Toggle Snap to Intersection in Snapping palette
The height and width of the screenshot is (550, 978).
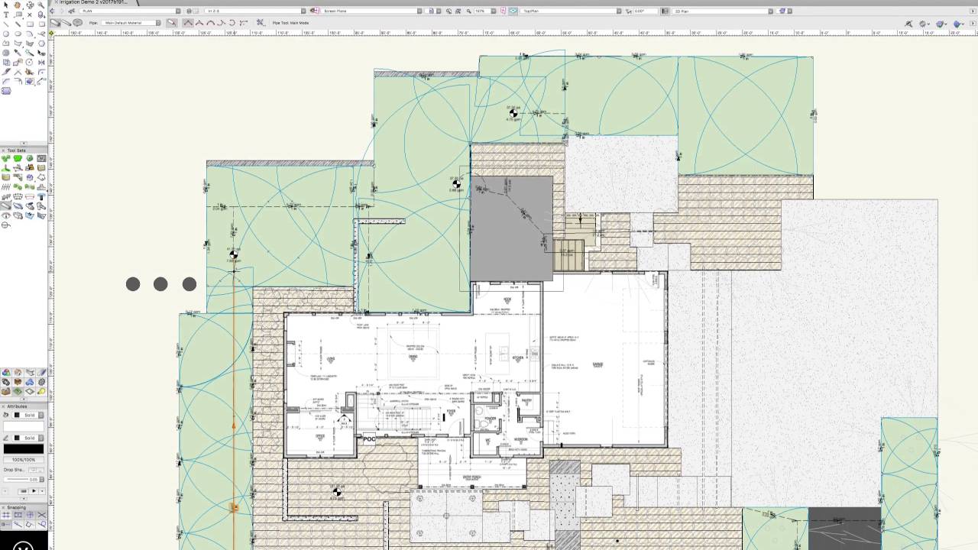tap(41, 516)
